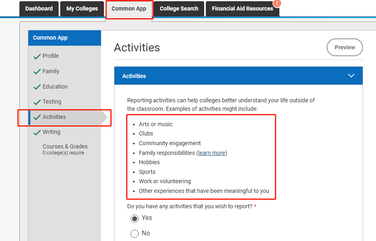Screen dimensions: 376x241
Task: Open the Profile section in sidebar
Action: point(51,56)
